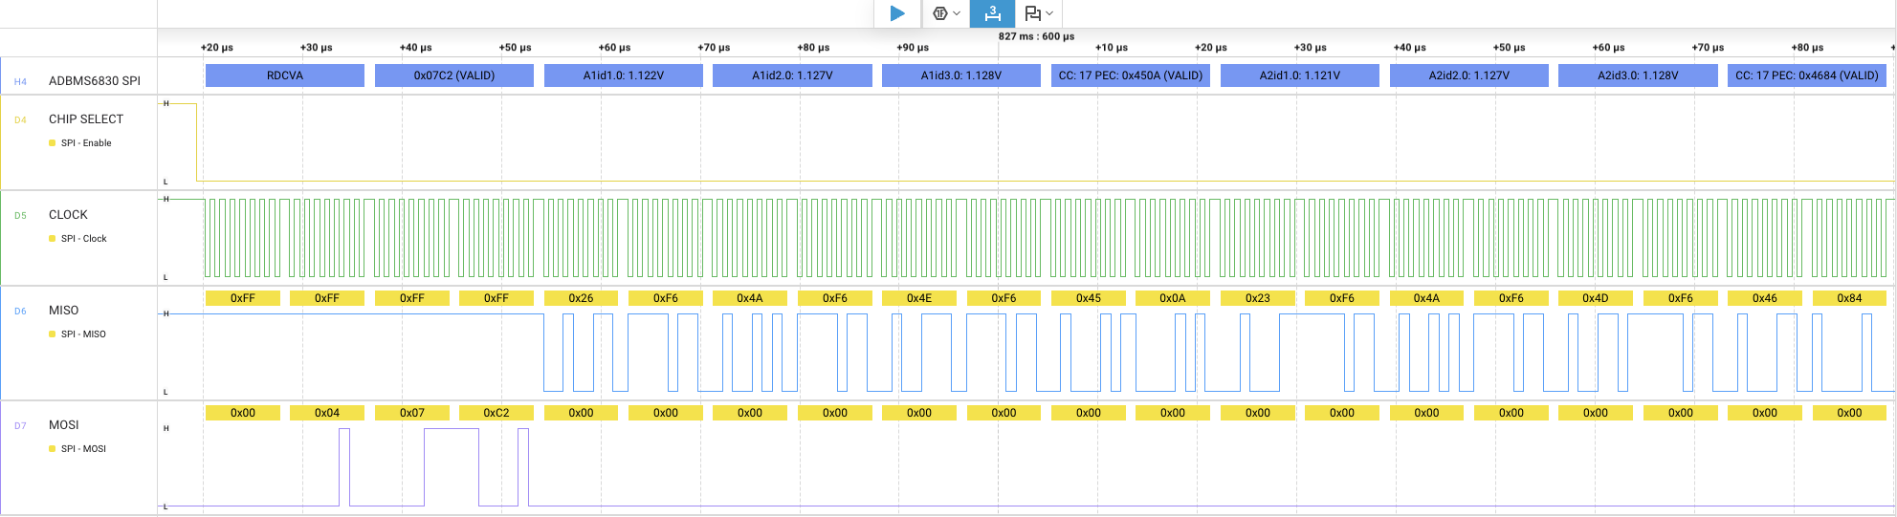This screenshot has width=1897, height=517.
Task: Select the A2id1.0: 1.121V result bubble
Action: [x=1300, y=75]
